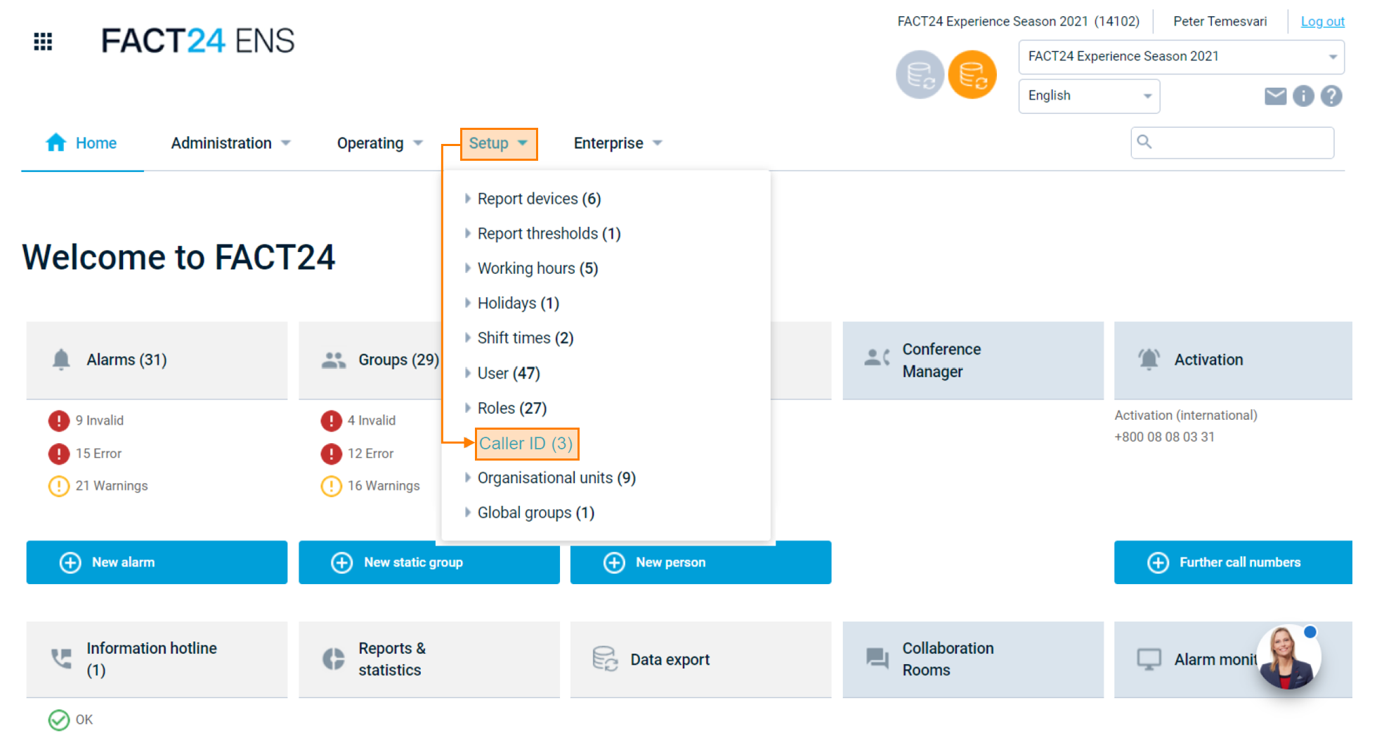Select Report devices (6)
This screenshot has width=1377, height=733.
coord(539,199)
